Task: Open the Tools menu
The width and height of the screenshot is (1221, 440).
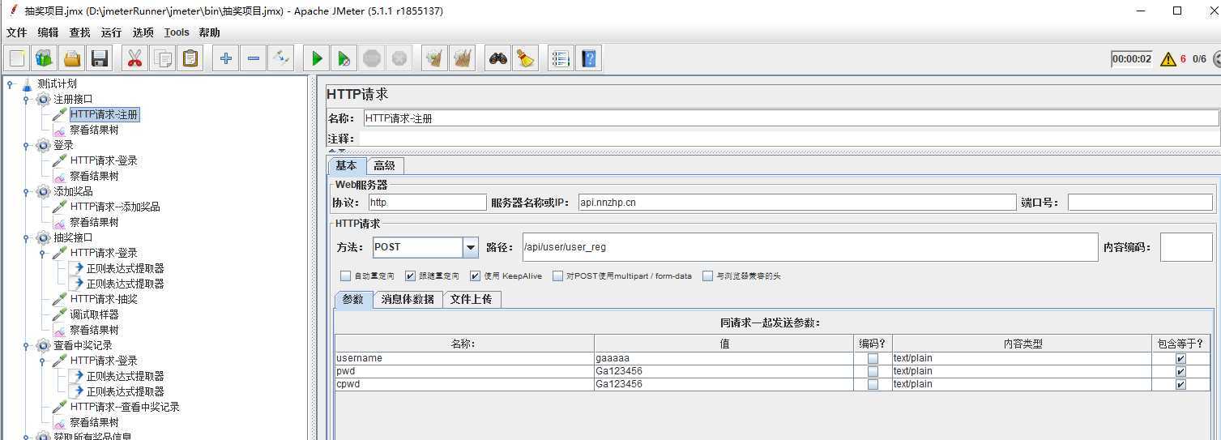Action: click(x=177, y=32)
